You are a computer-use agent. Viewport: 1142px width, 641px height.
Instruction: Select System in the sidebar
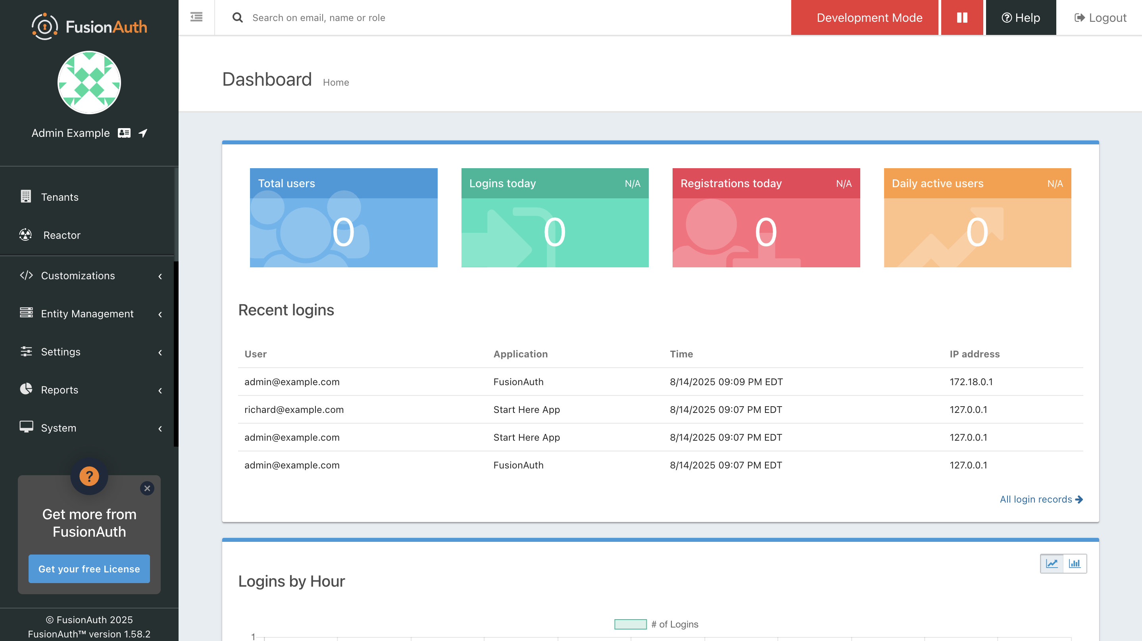58,428
